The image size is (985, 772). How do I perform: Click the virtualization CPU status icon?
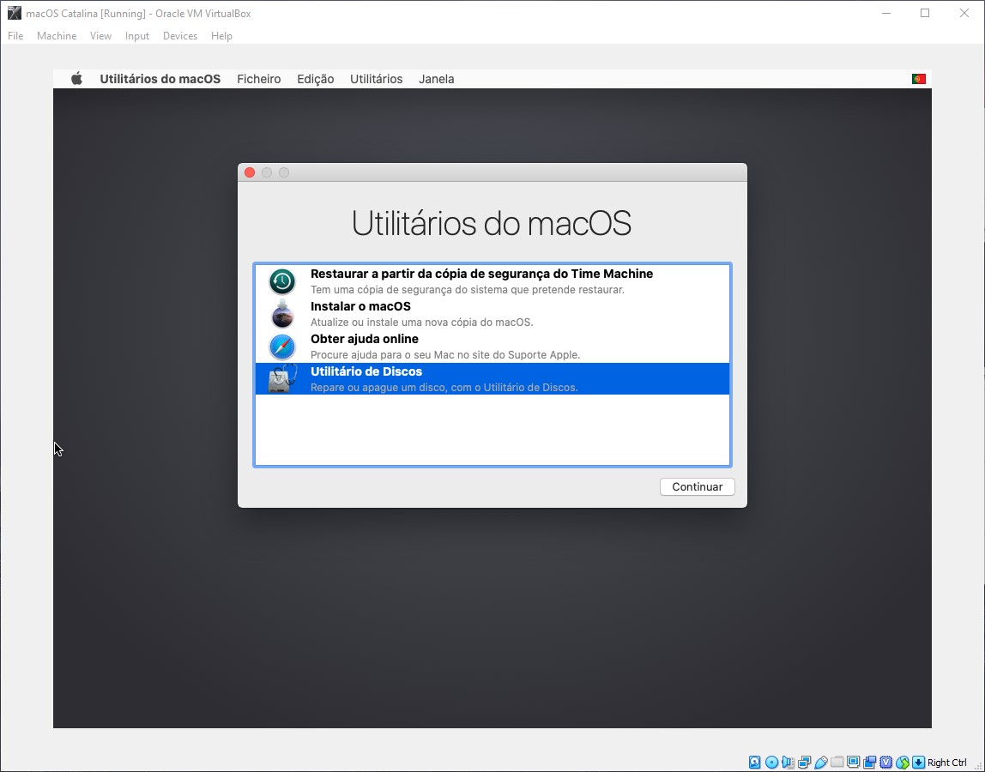tap(885, 763)
